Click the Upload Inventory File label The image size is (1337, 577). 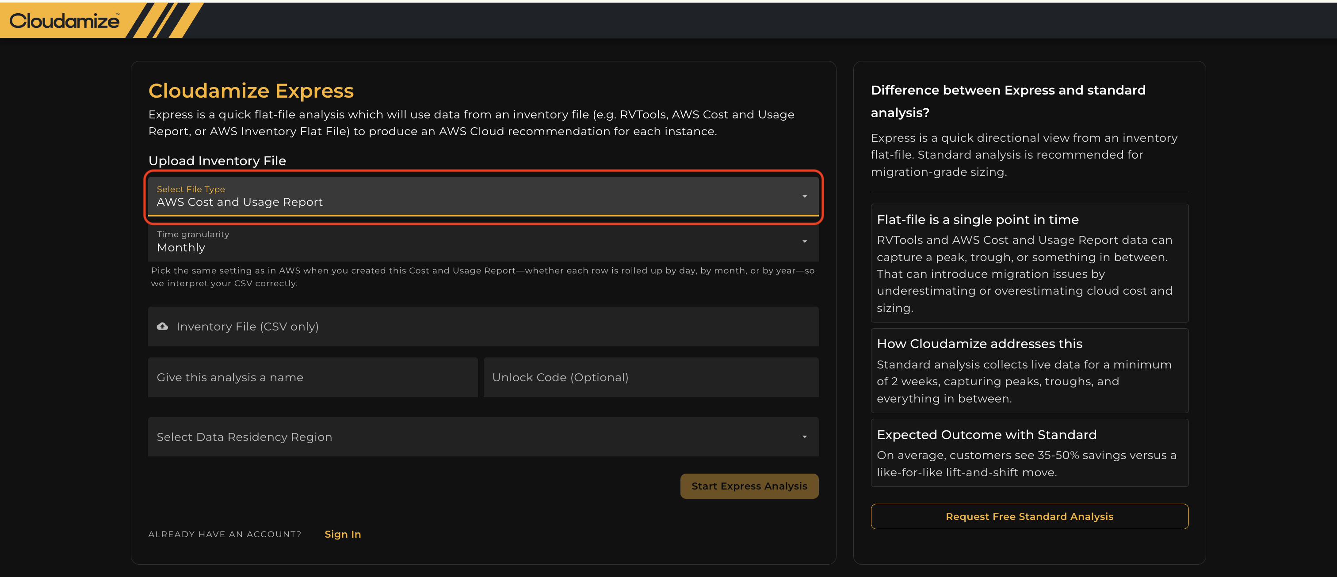[x=217, y=161]
